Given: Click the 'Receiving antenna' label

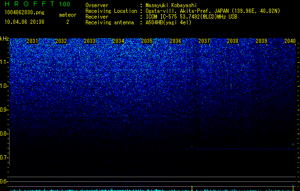Looking at the screenshot, I should (x=110, y=22).
